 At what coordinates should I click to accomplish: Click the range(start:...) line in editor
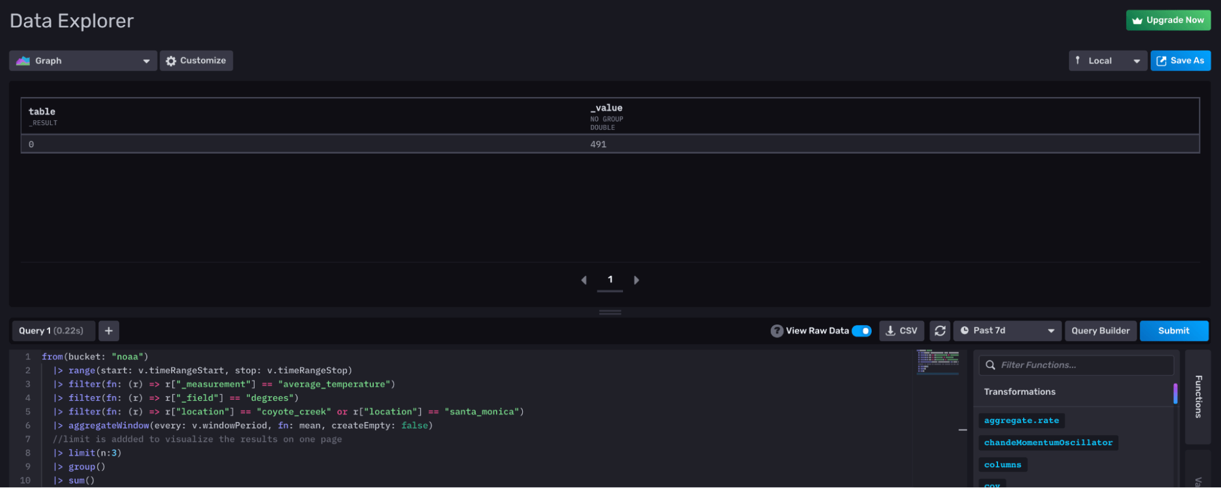pos(202,371)
